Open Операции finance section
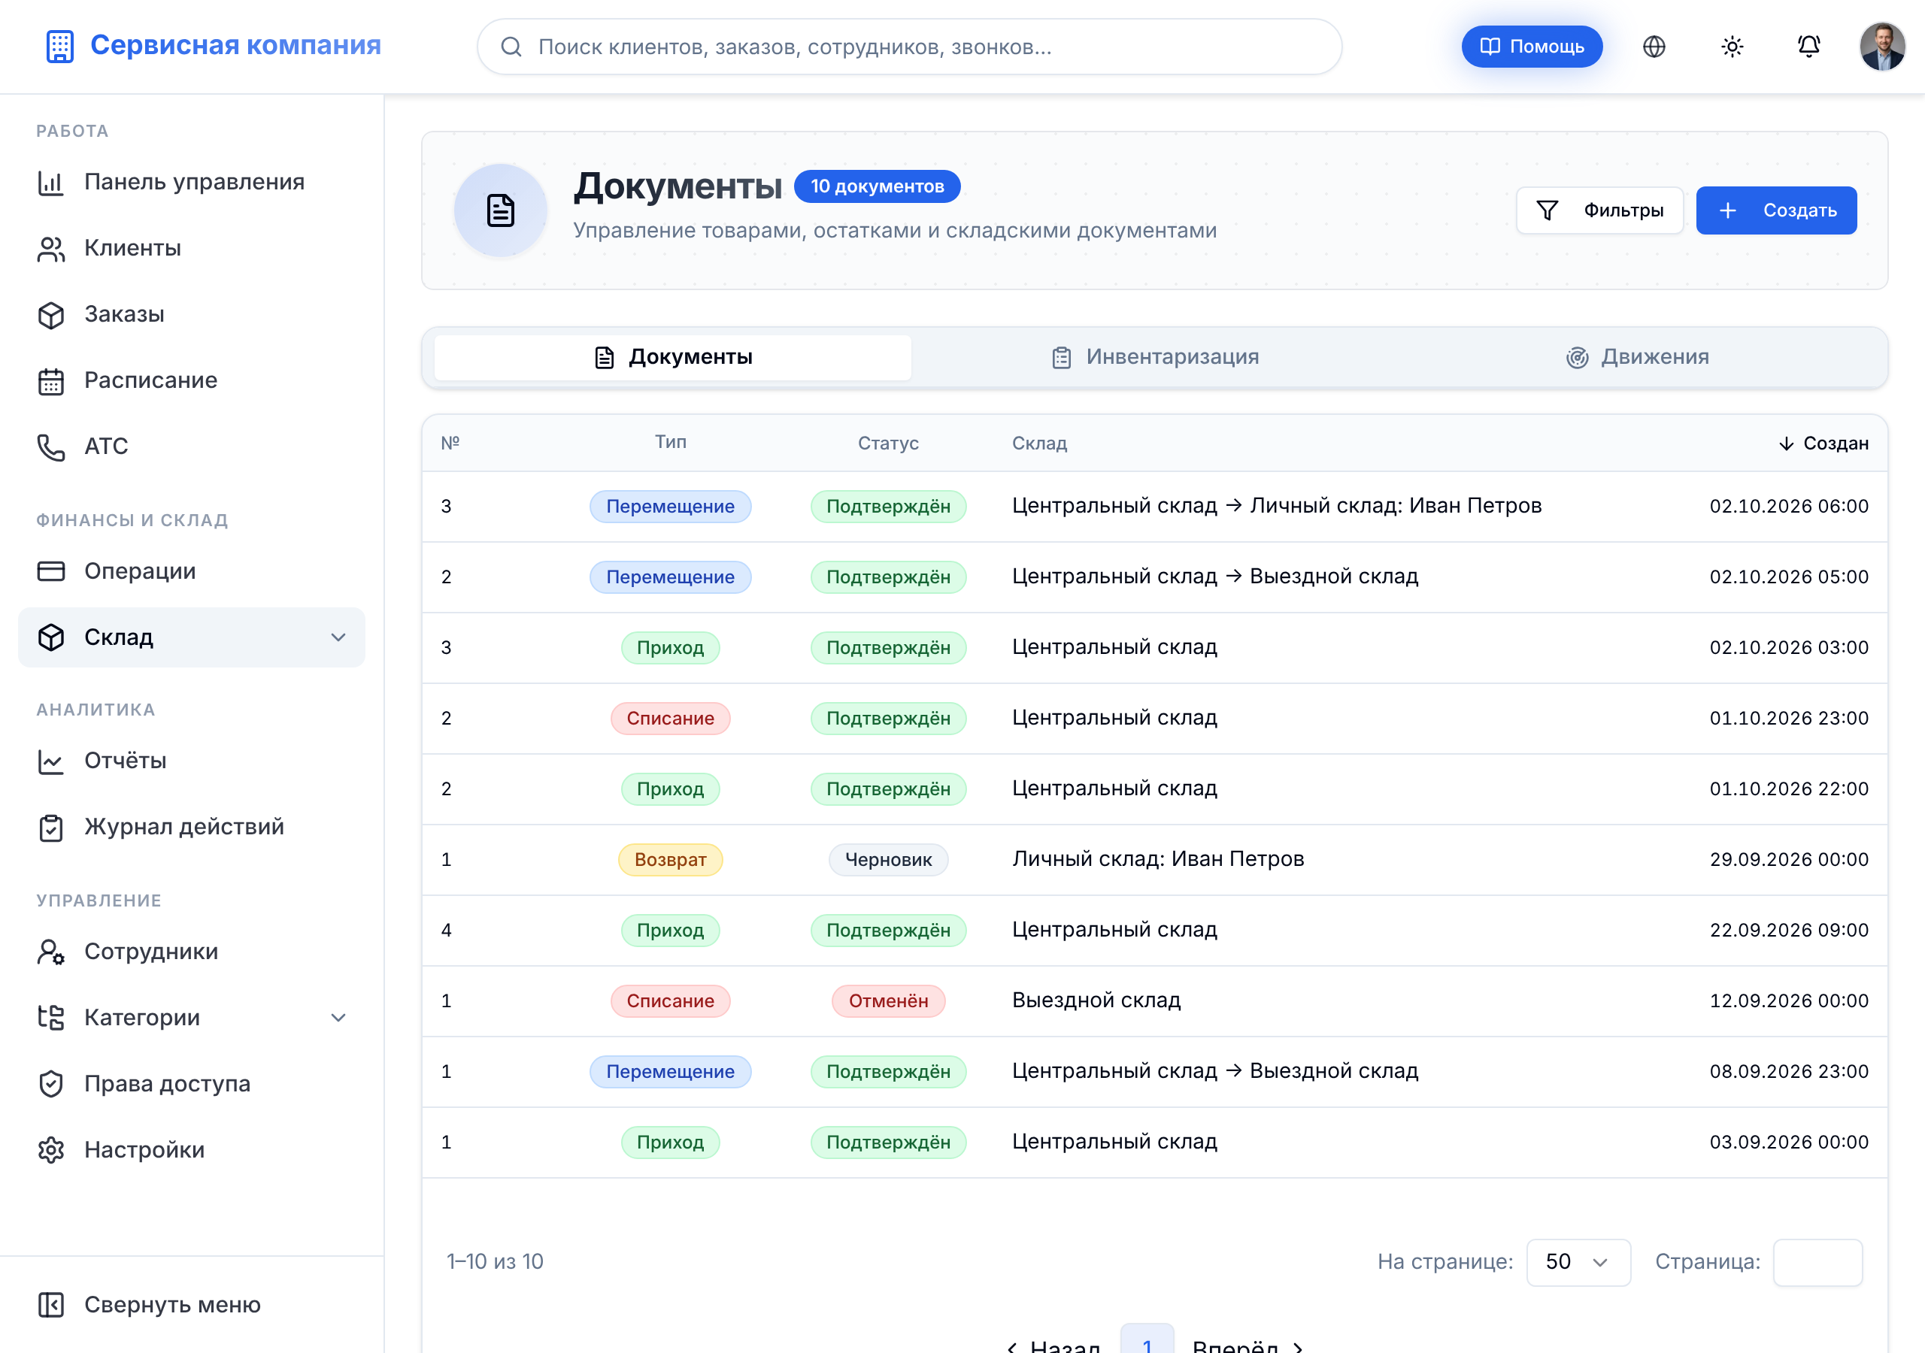This screenshot has width=1925, height=1353. click(x=191, y=571)
